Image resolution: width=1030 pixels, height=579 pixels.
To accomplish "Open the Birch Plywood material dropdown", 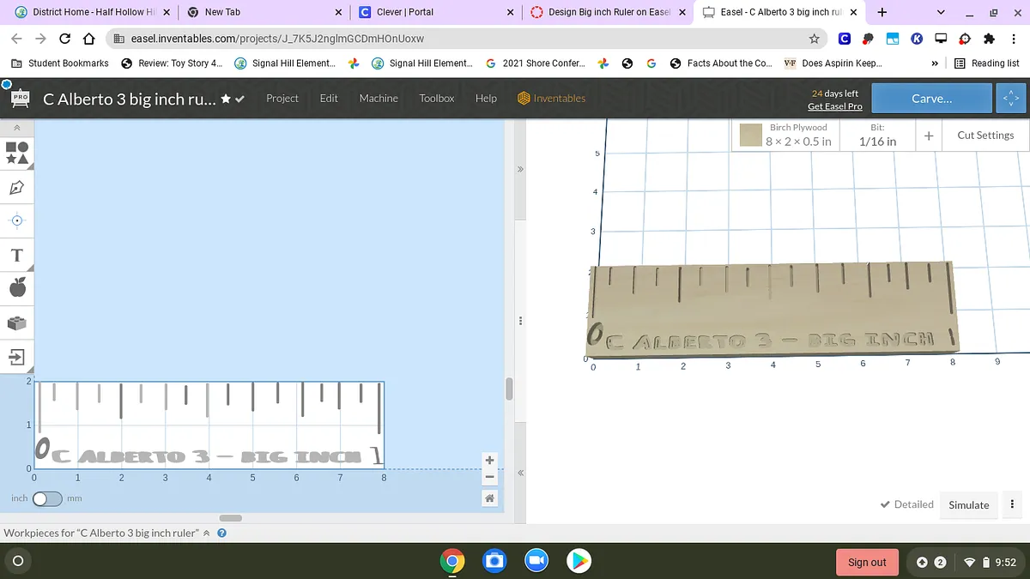I will 798,135.
